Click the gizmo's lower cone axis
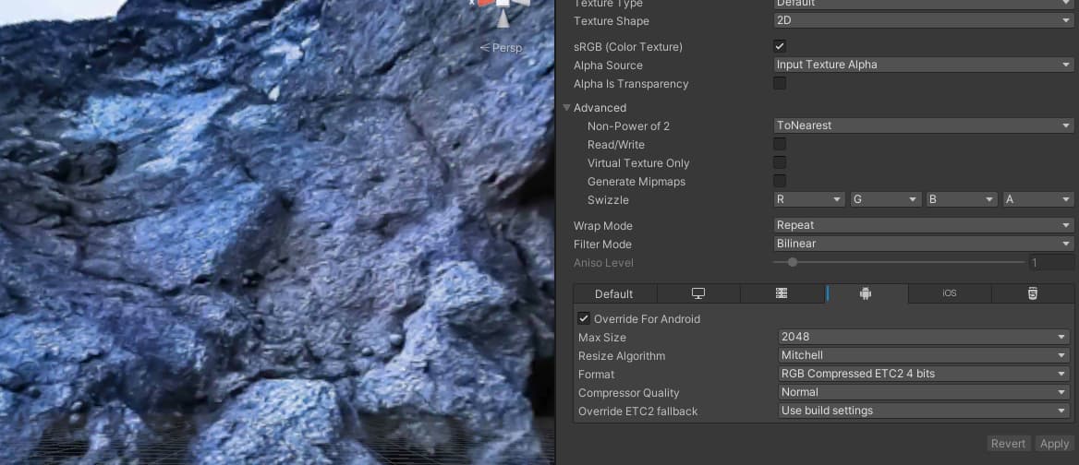 [x=503, y=19]
